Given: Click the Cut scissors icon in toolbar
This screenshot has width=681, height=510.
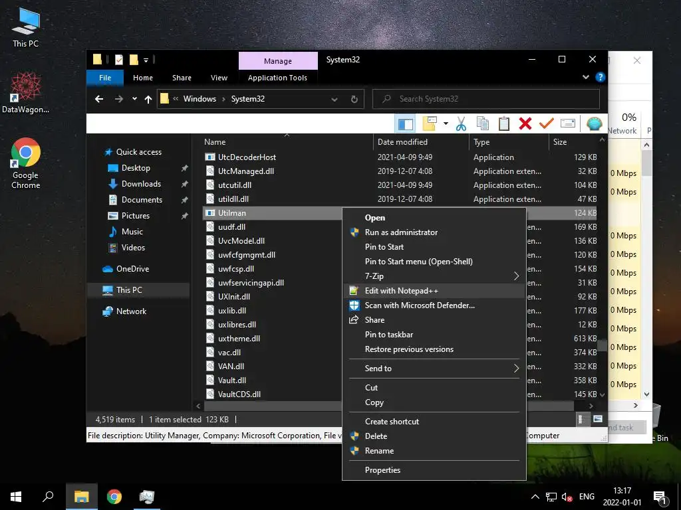Looking at the screenshot, I should 461,124.
